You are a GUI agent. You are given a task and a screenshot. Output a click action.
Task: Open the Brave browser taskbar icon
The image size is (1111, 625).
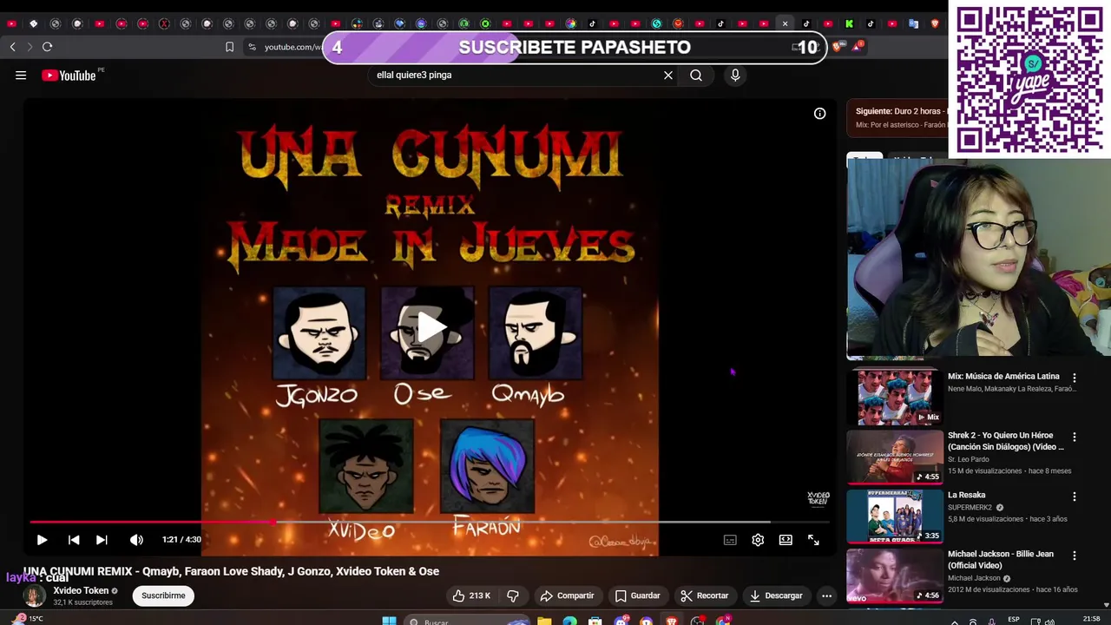[672, 621]
